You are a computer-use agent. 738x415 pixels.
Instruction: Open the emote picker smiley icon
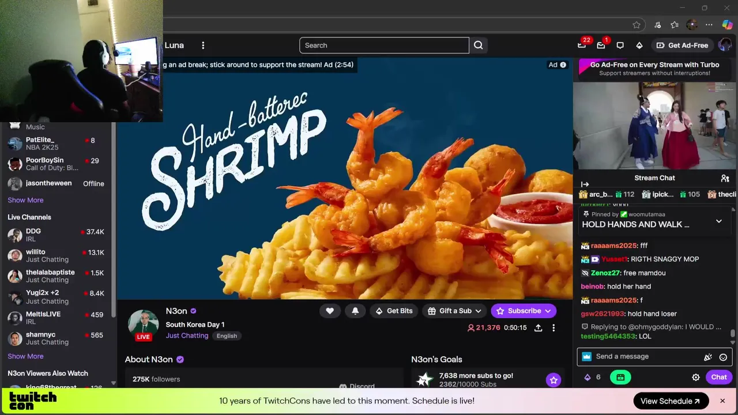point(723,357)
